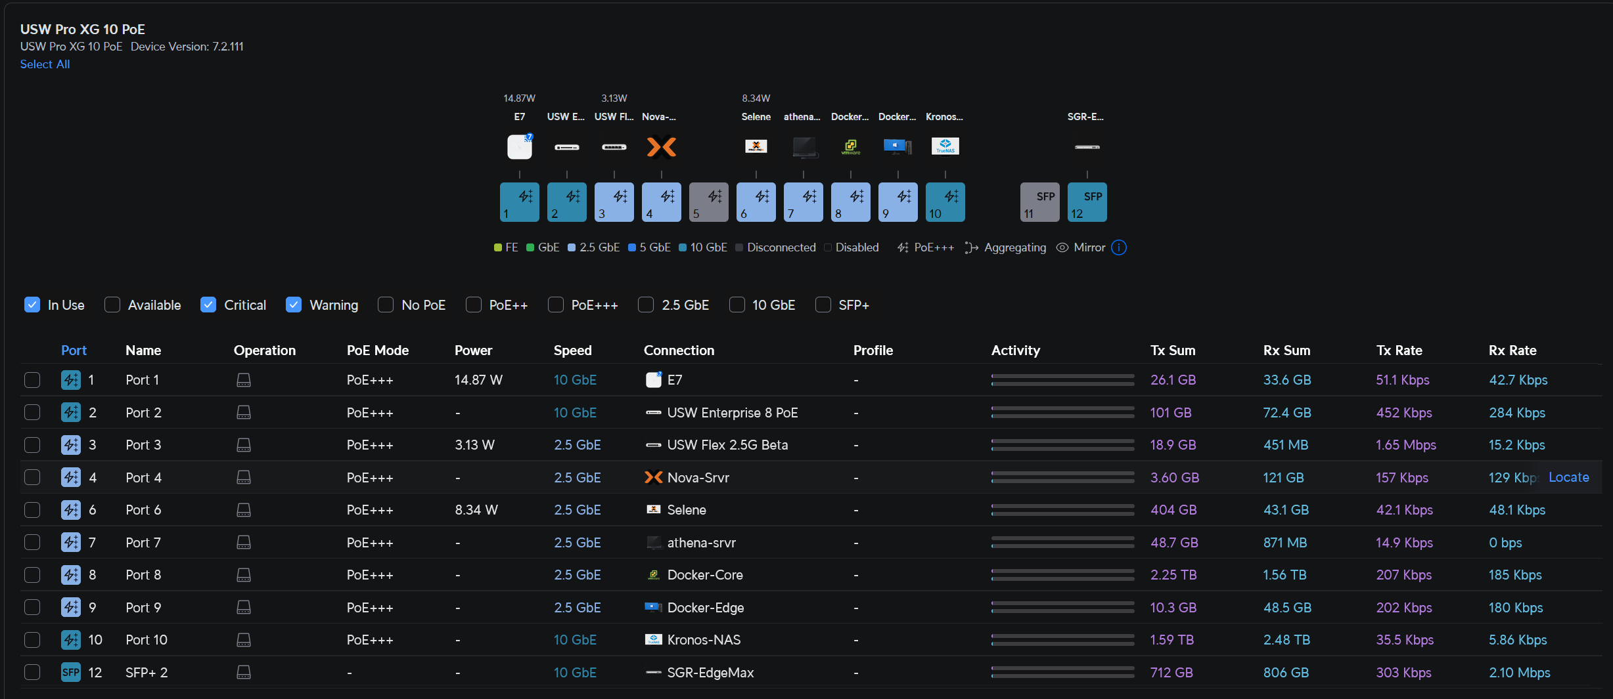Screen dimensions: 1613x699
Task: Click SFP port 12 tile
Action: pyautogui.click(x=1087, y=202)
